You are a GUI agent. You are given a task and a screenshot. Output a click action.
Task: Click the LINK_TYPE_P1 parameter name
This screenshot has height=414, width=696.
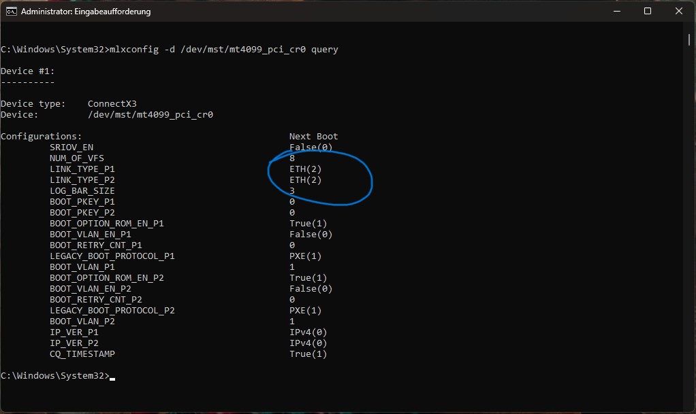82,169
